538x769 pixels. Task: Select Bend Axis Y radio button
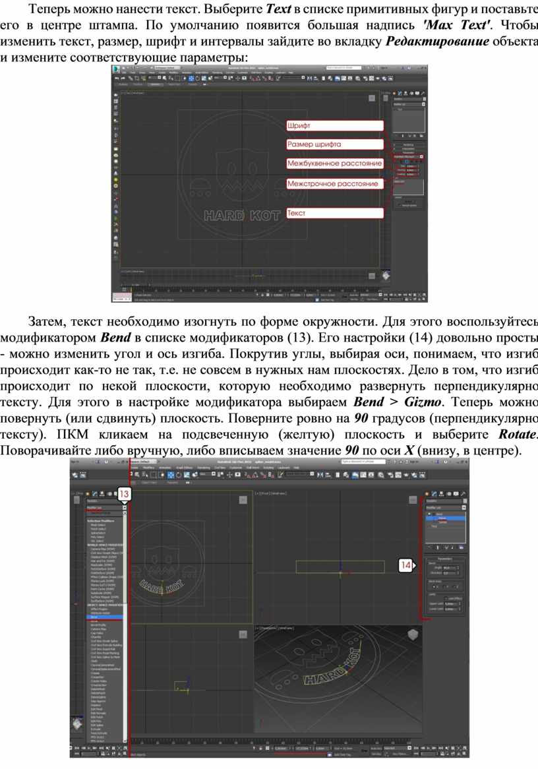tap(445, 586)
